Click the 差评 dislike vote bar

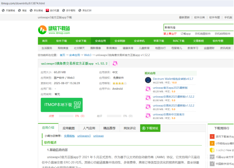[x=114, y=116]
